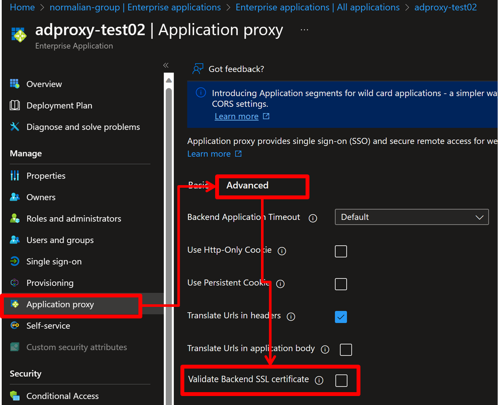Click the Application proxy diamond icon
The image size is (498, 405).
pos(15,304)
